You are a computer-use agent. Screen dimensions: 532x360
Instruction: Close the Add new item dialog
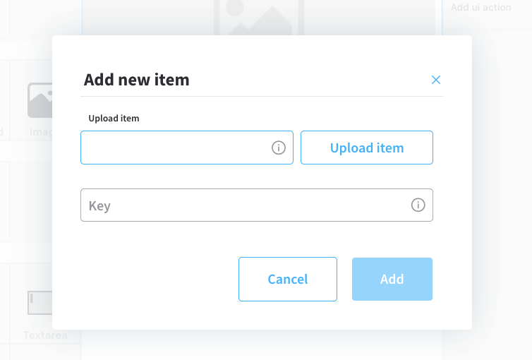click(x=435, y=80)
